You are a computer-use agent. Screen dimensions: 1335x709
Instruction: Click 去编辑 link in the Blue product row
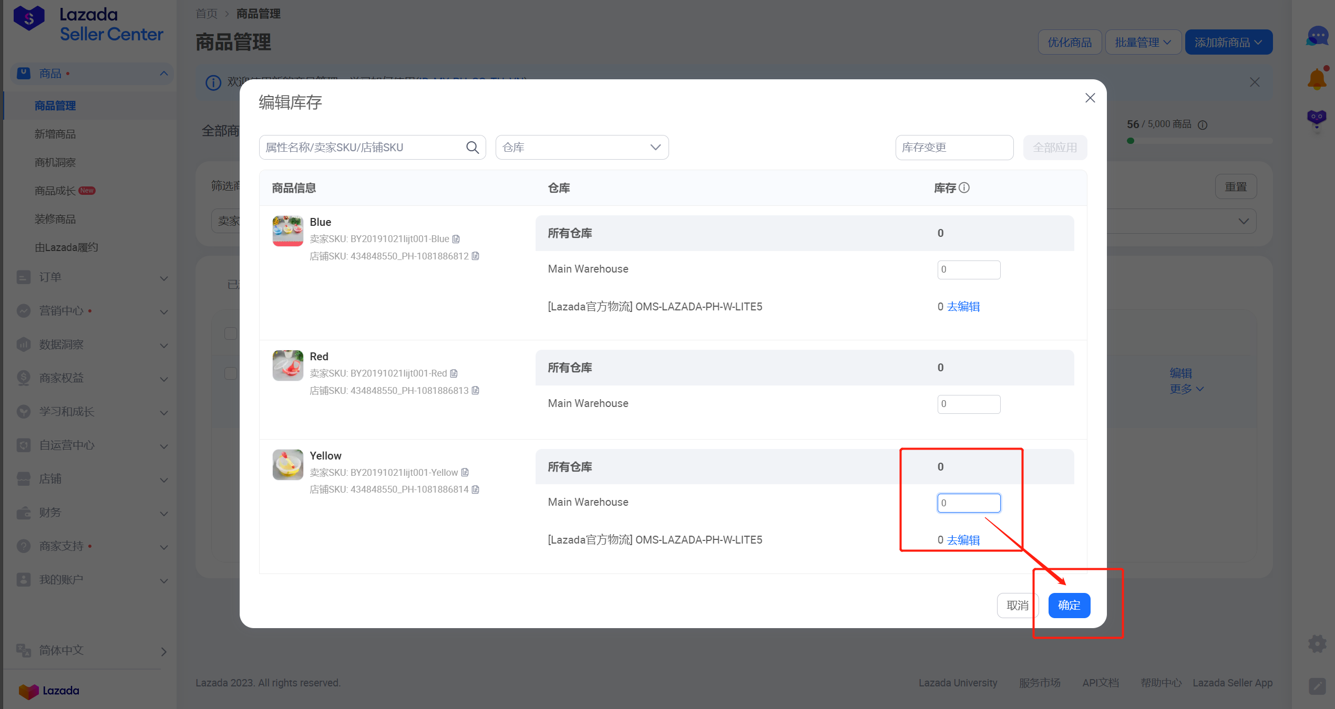[x=963, y=307]
